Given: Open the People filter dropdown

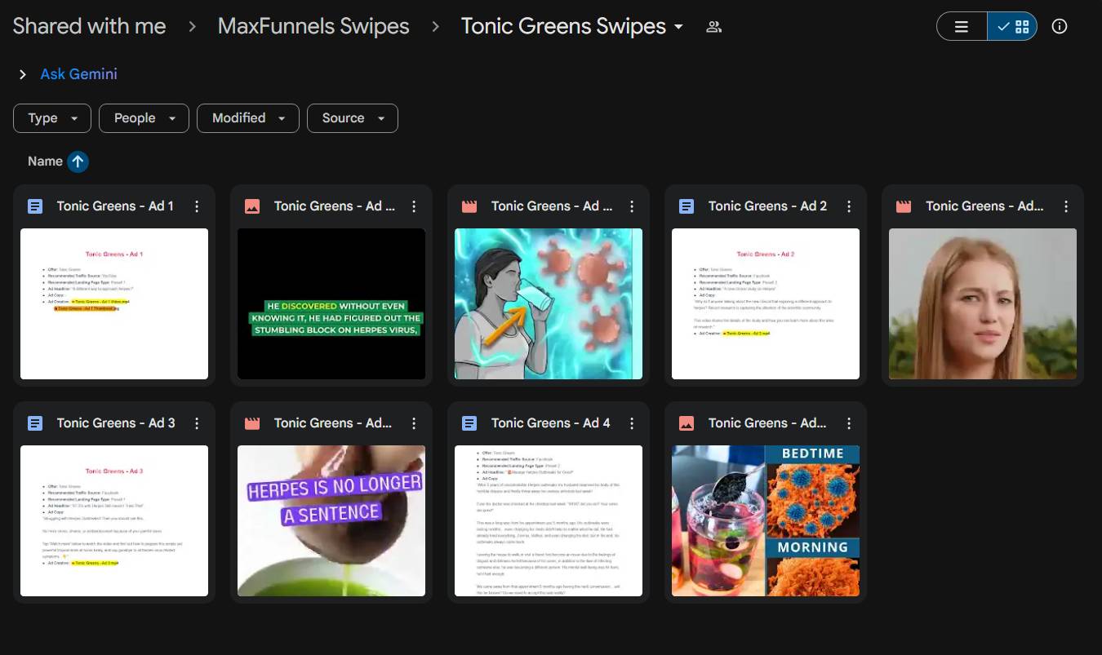Looking at the screenshot, I should point(144,118).
